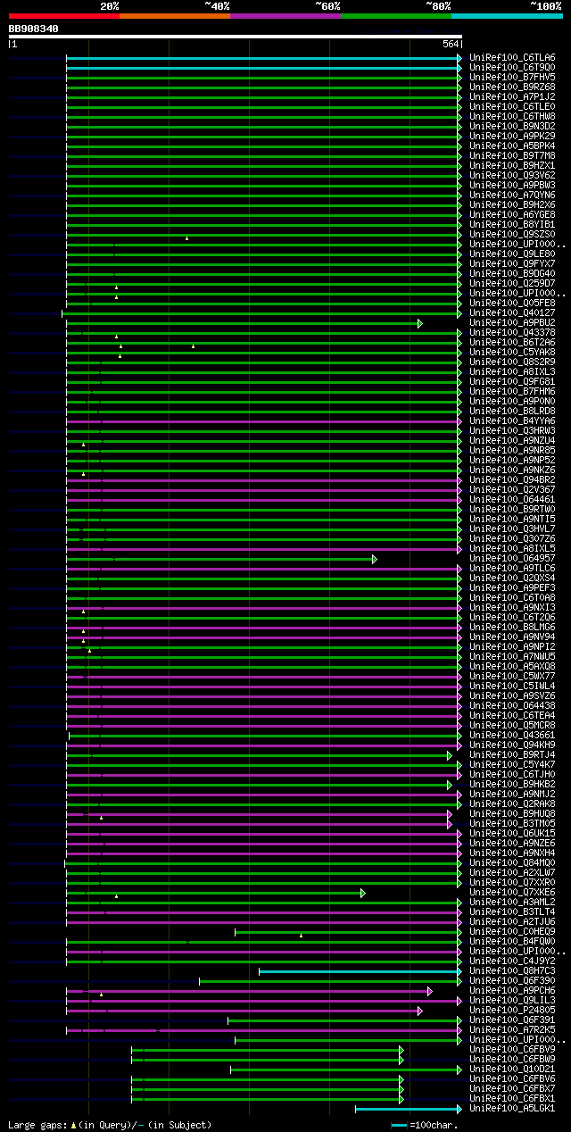Image resolution: width=571 pixels, height=1132 pixels.
Task: Select the UniRef100_Q43661 label
Action: pyautogui.click(x=512, y=735)
